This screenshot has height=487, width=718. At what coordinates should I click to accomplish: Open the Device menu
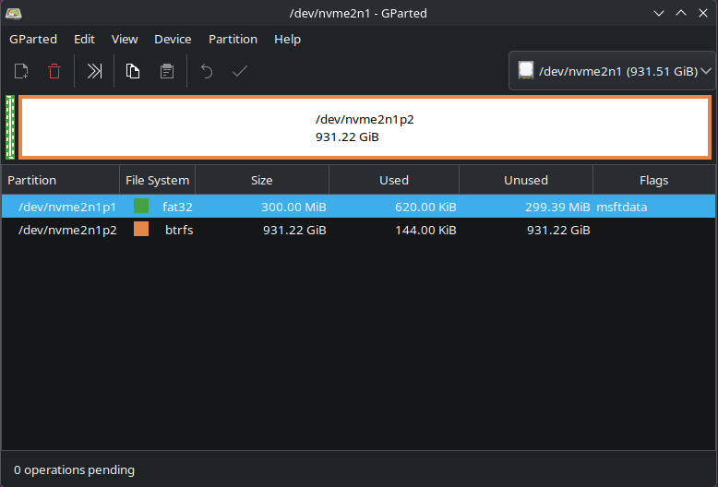[173, 40]
